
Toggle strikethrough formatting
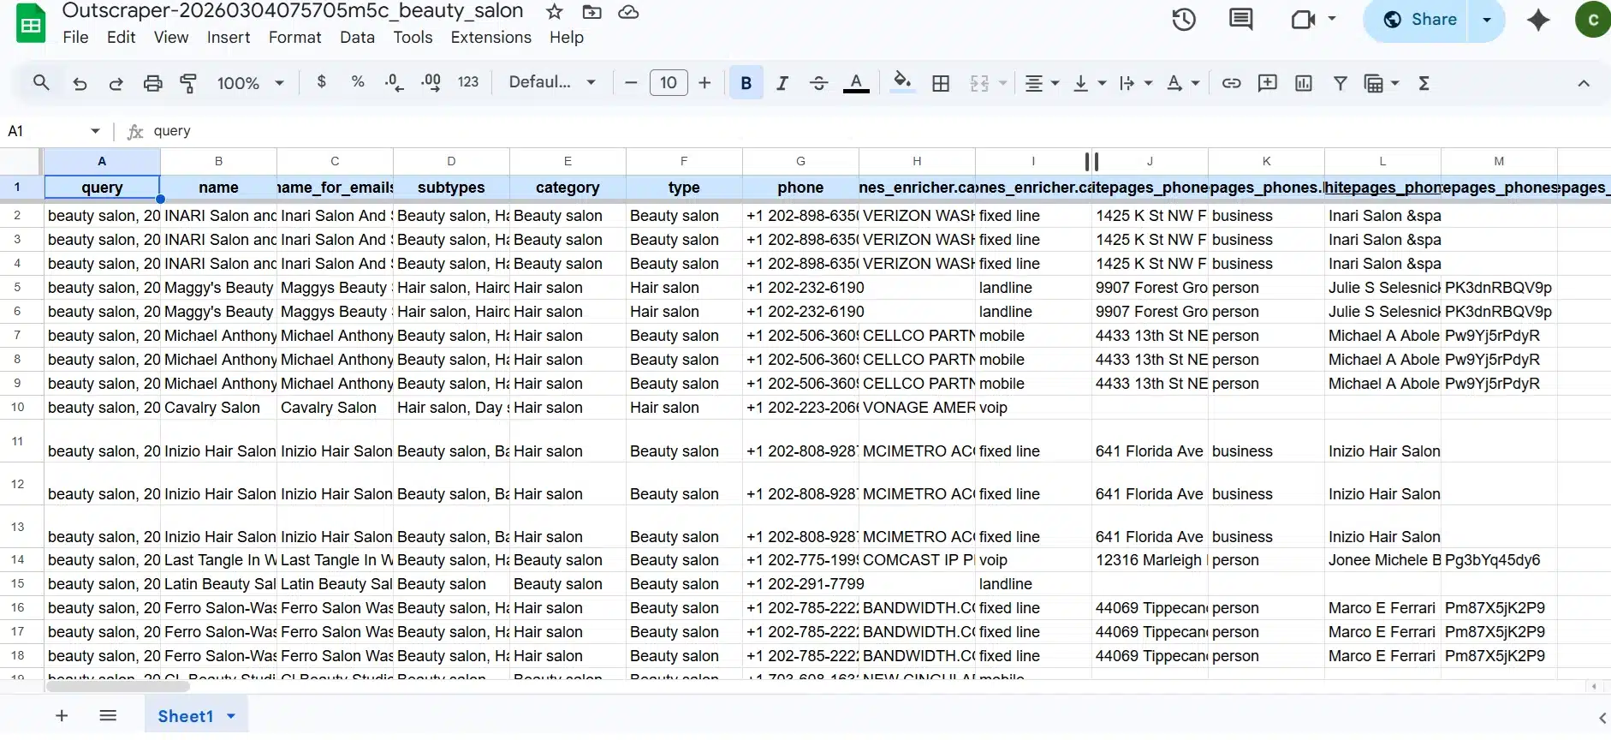[x=818, y=83]
